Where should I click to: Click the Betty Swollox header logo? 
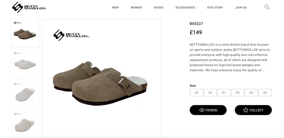tap(29, 7)
